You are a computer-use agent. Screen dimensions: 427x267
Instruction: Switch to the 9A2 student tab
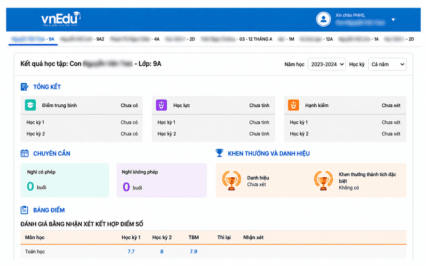[x=82, y=39]
